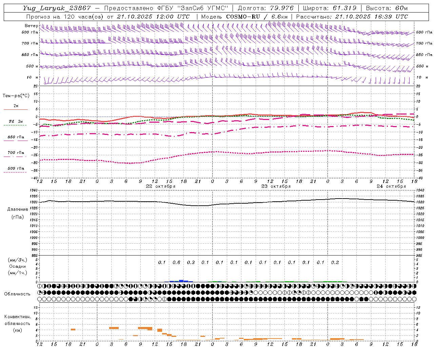Image resolution: width=434 pixels, height=347 pixels.
Task: Select the text Долгота: 79.976
Action: tap(266, 8)
